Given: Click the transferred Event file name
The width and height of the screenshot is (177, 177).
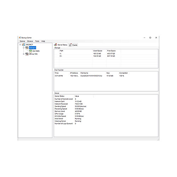Looking at the screenshot, I should pos(91,76).
